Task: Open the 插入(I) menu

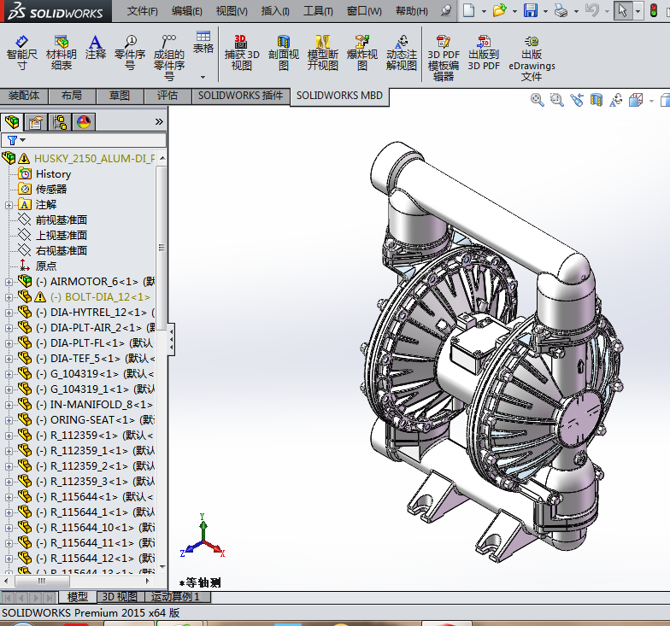Action: tap(275, 11)
